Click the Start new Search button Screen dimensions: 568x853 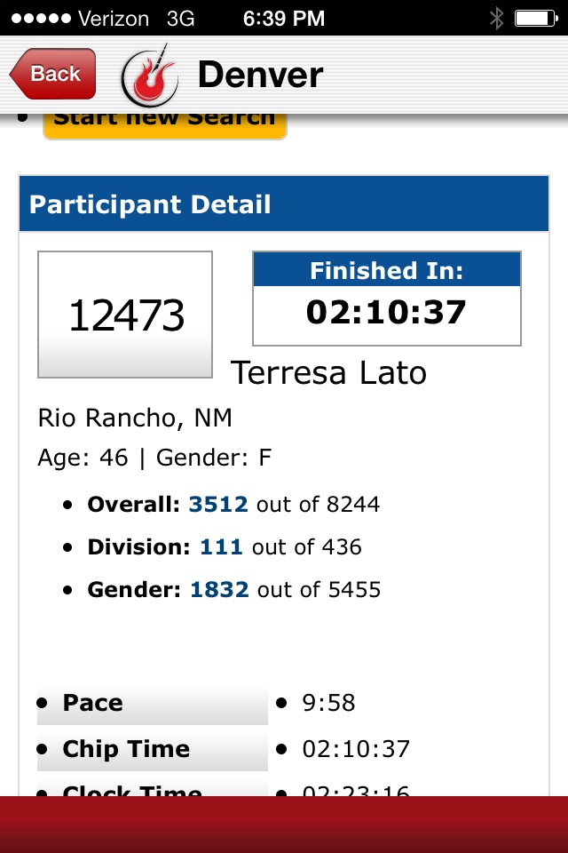click(x=164, y=123)
